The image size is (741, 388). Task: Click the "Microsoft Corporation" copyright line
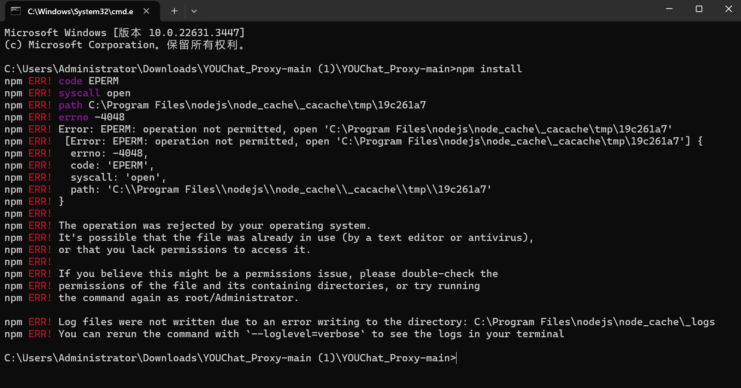coord(91,45)
